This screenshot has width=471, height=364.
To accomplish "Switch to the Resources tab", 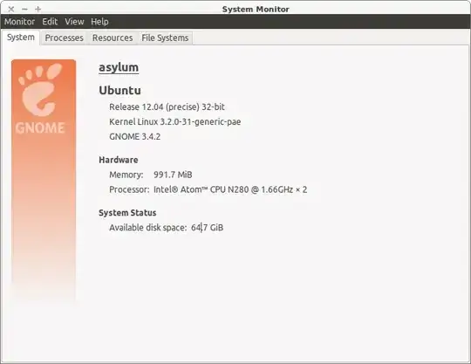I will (x=113, y=38).
